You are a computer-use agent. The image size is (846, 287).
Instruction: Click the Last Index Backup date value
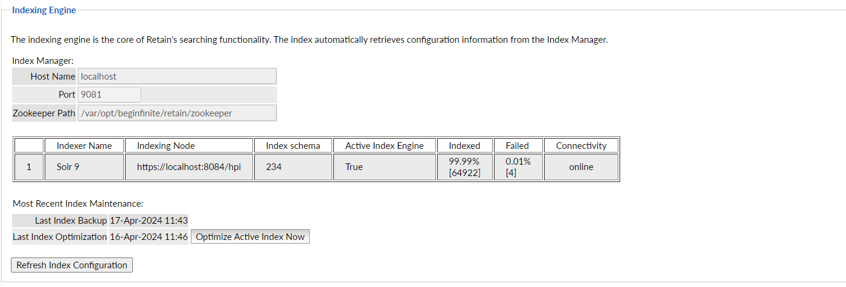149,221
